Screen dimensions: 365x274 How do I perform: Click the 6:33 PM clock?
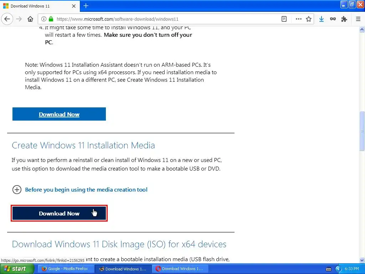point(352,269)
